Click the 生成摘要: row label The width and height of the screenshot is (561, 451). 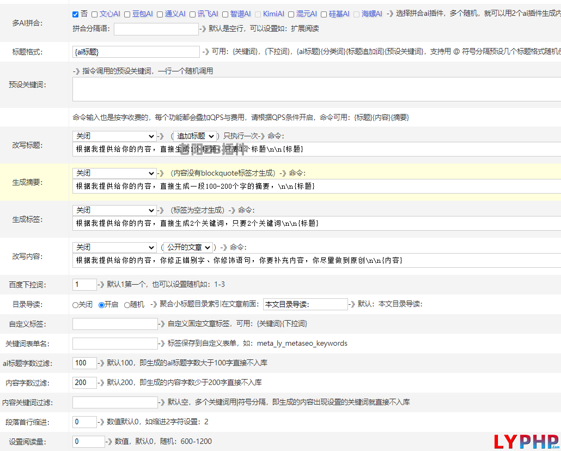(x=27, y=183)
